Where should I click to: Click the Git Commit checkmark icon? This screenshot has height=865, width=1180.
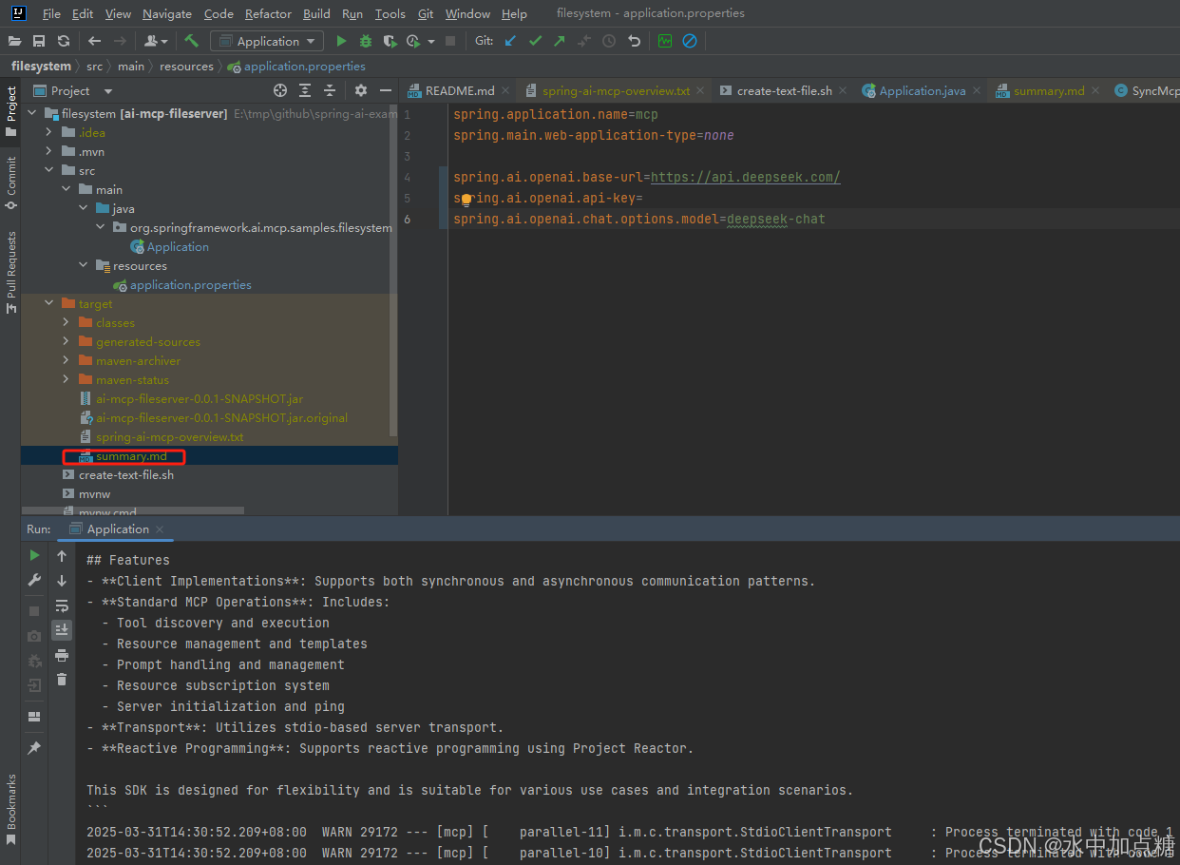535,41
